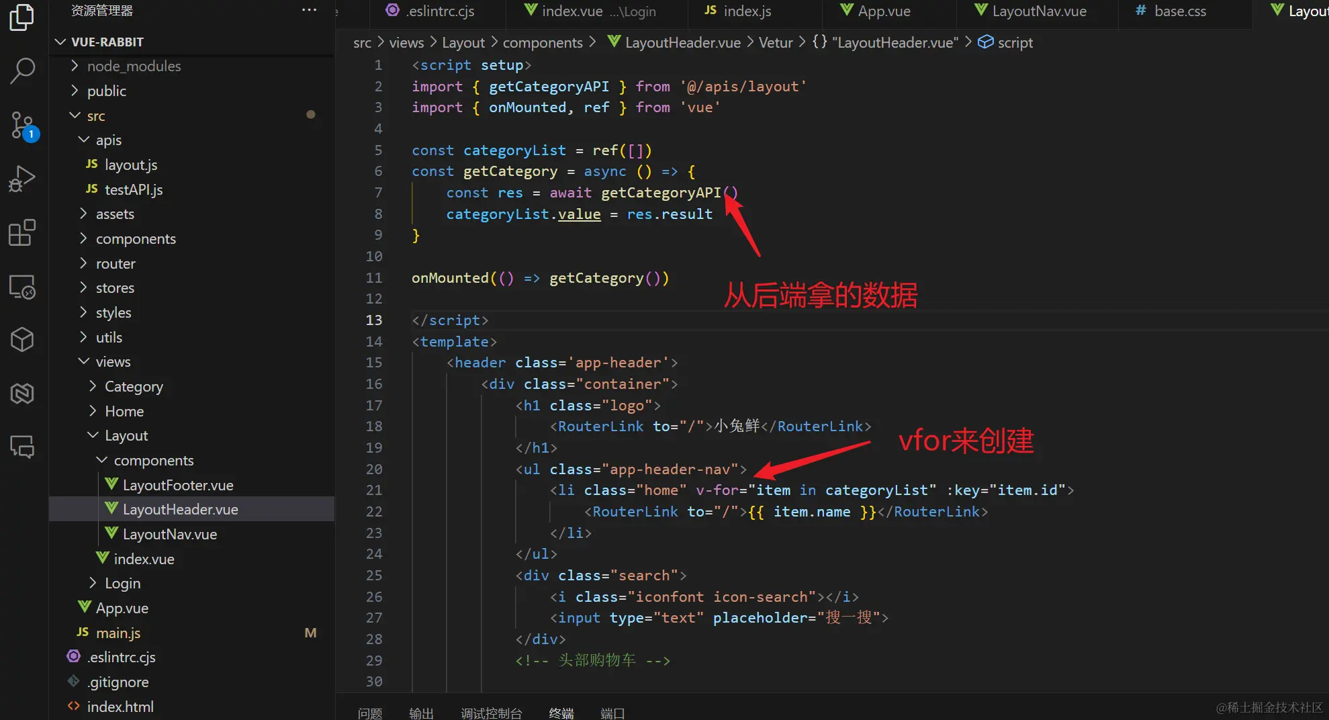Open the Remote Explorer icon
1329x720 pixels.
click(22, 287)
